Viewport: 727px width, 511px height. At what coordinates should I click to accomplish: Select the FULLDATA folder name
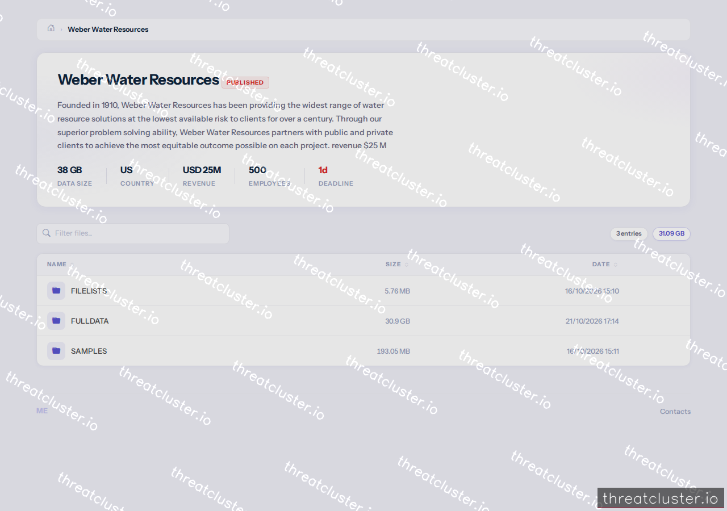point(90,321)
